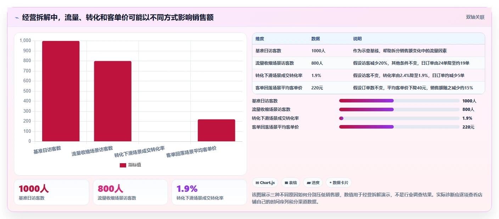The image size is (499, 219).
Task: Click the description starting 假设访客不变
Action: (409, 76)
